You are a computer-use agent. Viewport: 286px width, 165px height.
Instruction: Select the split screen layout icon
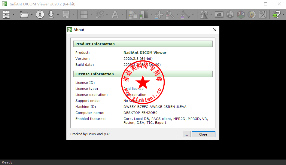pyautogui.click(x=84, y=14)
